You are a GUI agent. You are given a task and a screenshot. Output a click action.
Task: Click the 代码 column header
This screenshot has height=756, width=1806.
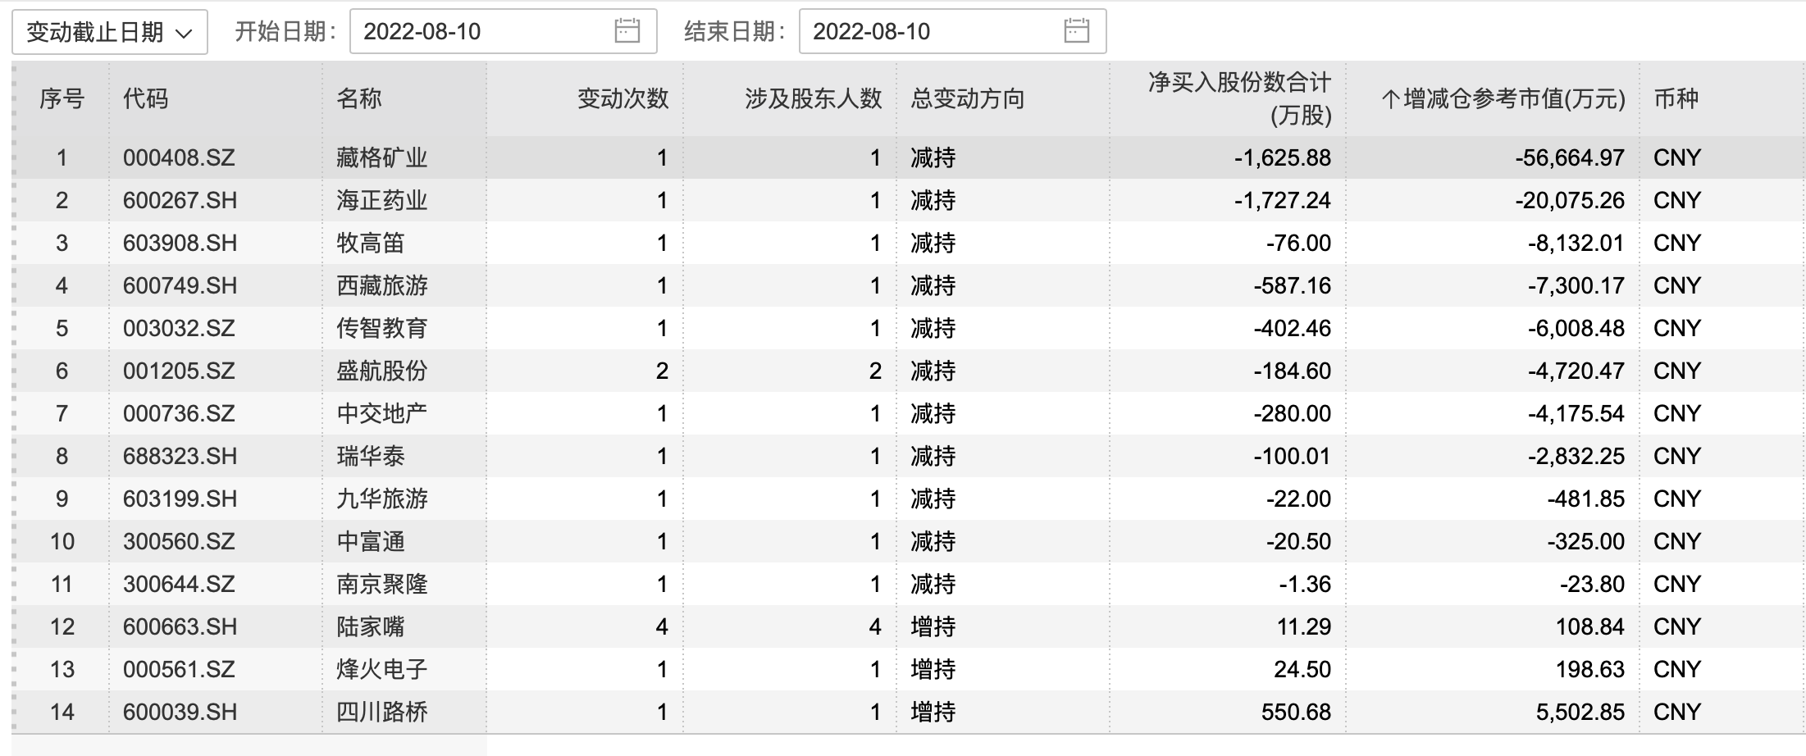pyautogui.click(x=146, y=99)
